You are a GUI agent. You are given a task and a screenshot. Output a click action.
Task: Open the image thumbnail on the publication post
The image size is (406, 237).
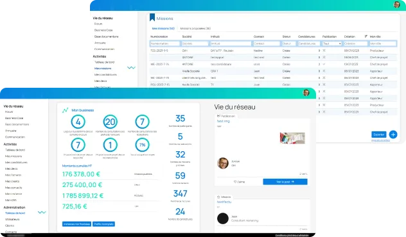[292, 138]
